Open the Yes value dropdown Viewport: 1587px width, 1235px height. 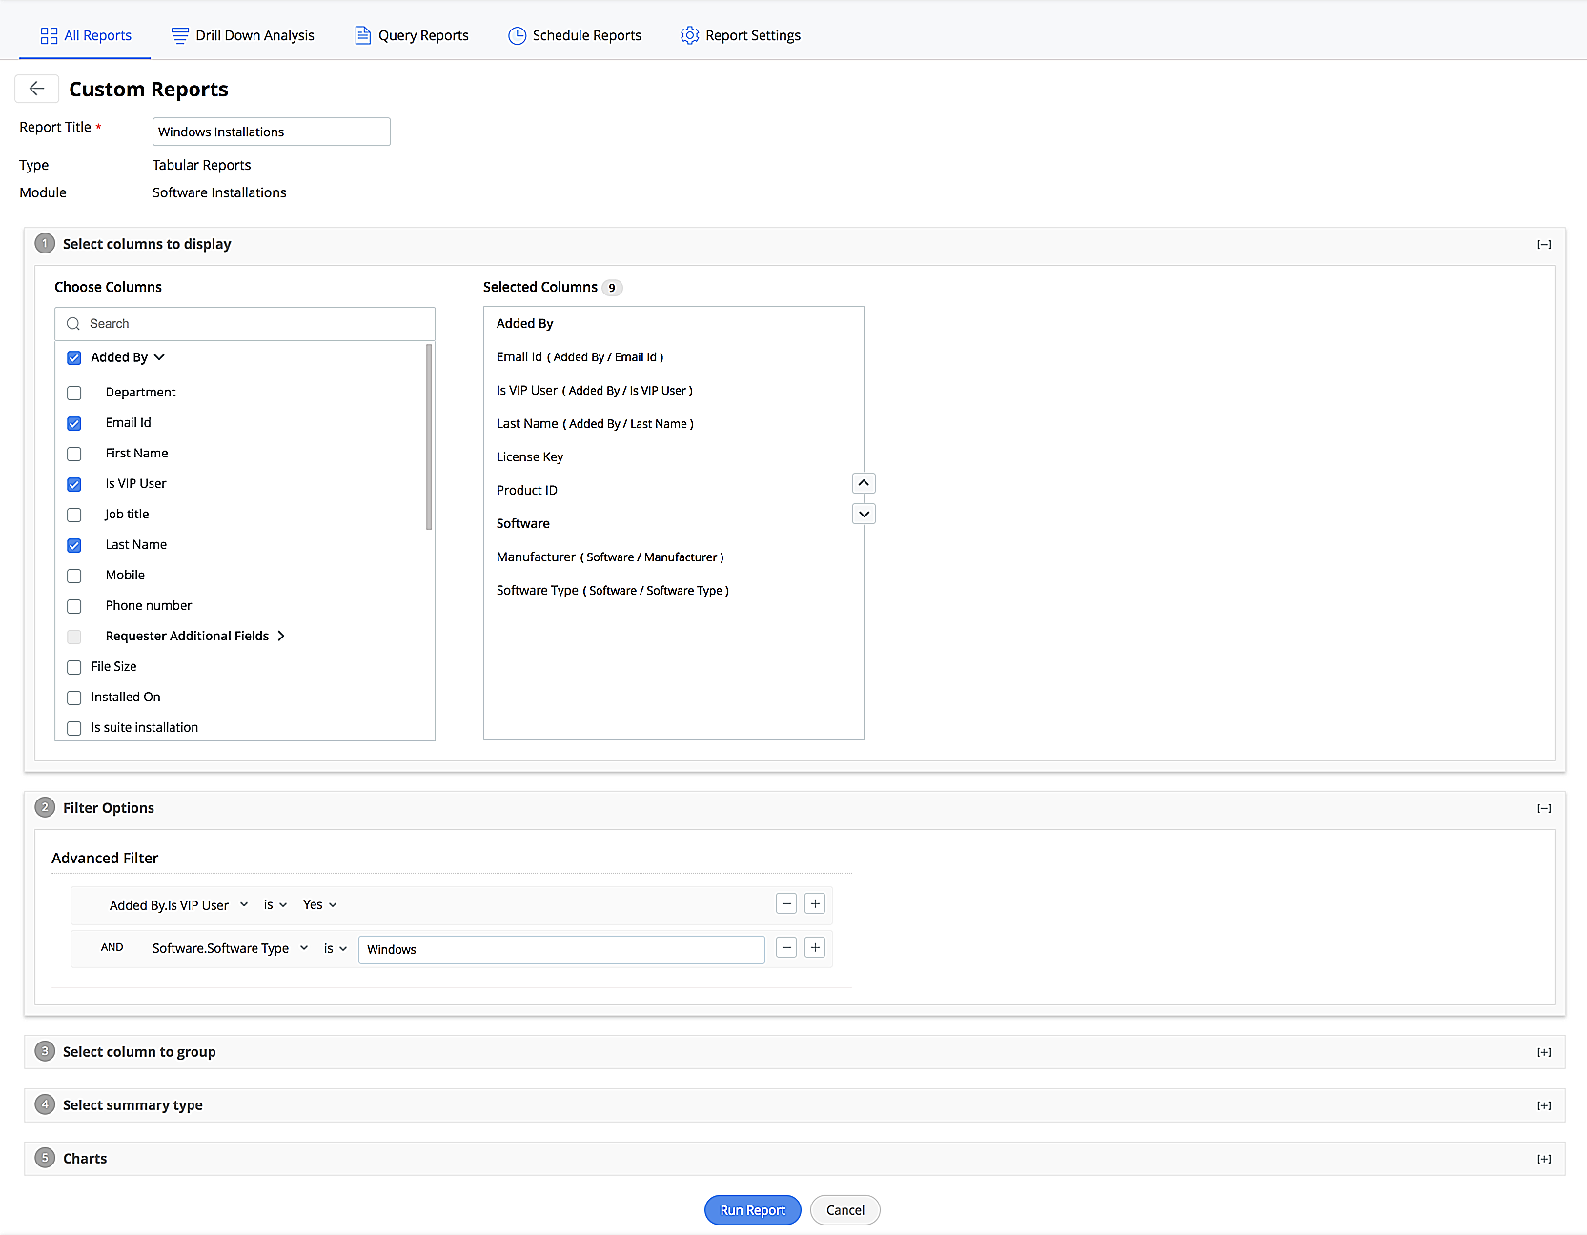coord(319,905)
